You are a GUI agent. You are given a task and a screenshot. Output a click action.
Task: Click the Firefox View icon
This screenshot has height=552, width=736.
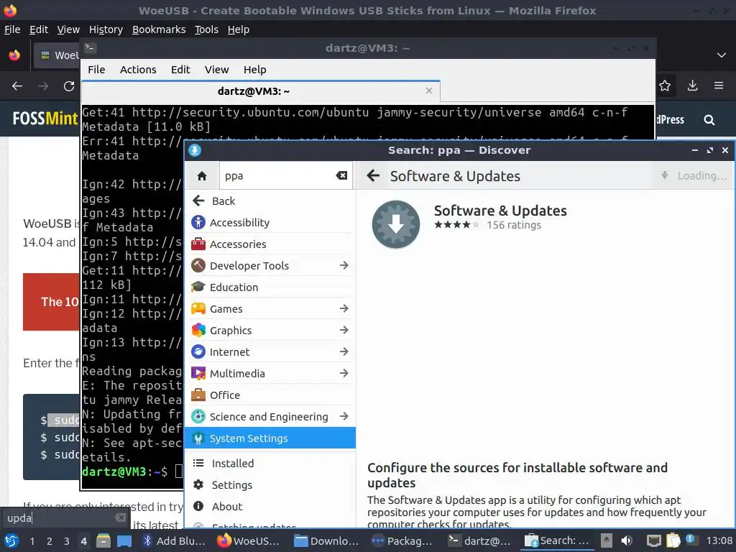click(14, 55)
